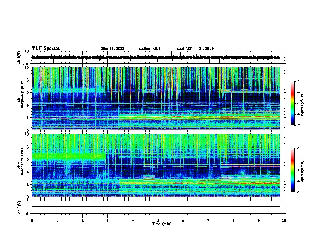Click time-axis tick label "10"

[284, 220]
